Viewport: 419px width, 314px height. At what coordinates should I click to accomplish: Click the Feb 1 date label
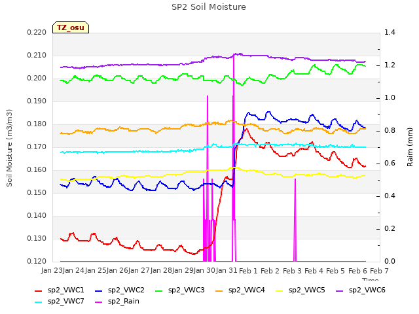click(x=248, y=271)
